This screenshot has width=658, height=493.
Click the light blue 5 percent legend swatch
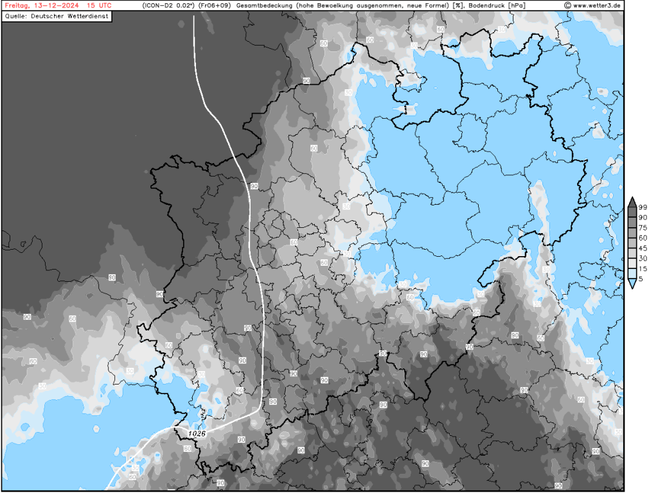(x=633, y=272)
